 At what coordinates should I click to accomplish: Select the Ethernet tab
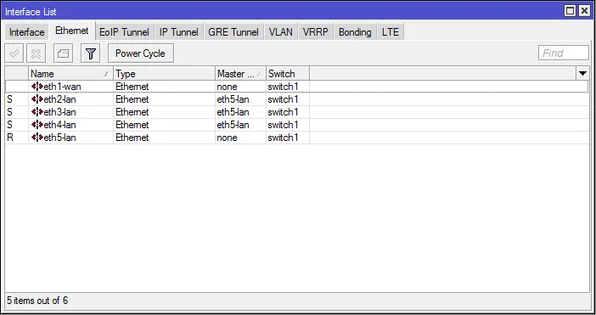72,31
